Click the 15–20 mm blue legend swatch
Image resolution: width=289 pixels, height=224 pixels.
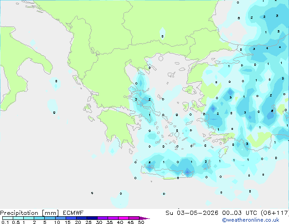[x=71, y=218]
